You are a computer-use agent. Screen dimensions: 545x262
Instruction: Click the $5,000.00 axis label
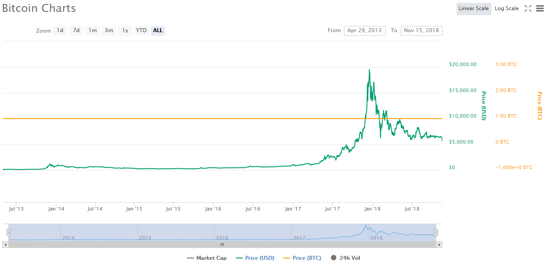(x=461, y=142)
